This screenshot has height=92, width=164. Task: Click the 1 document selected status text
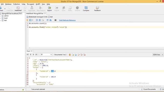(x=38, y=89)
